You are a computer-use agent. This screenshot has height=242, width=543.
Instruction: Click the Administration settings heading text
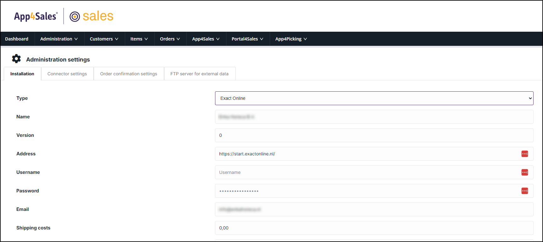tap(58, 60)
